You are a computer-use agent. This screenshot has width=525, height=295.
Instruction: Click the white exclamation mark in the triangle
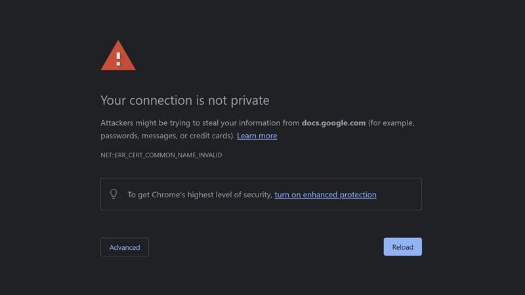[118, 59]
